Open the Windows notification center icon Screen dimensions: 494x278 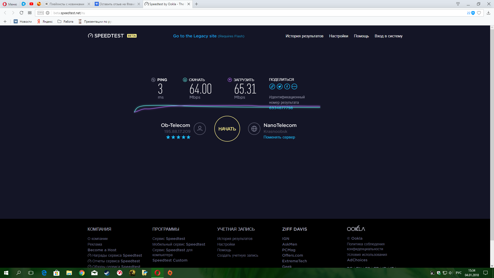click(486, 273)
